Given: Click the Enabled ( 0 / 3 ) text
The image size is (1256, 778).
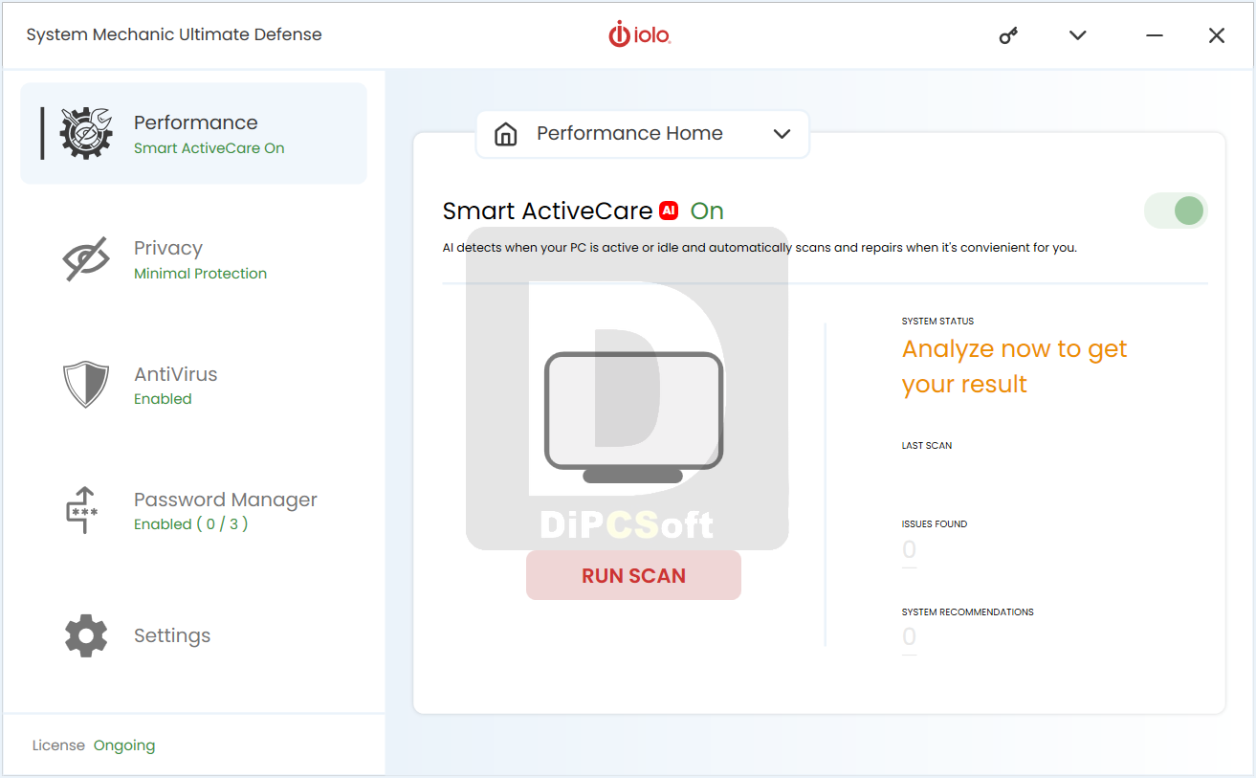Looking at the screenshot, I should (191, 524).
